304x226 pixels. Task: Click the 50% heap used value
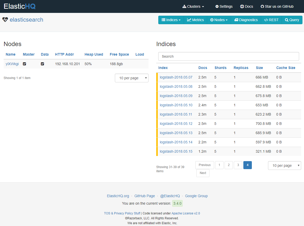(88, 64)
